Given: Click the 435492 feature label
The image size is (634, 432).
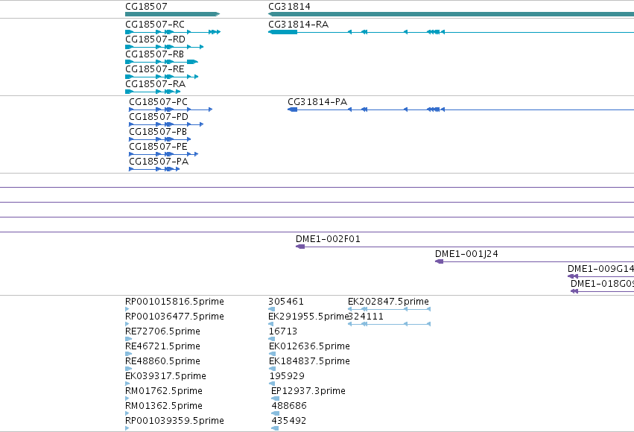Looking at the screenshot, I should click(x=289, y=421).
